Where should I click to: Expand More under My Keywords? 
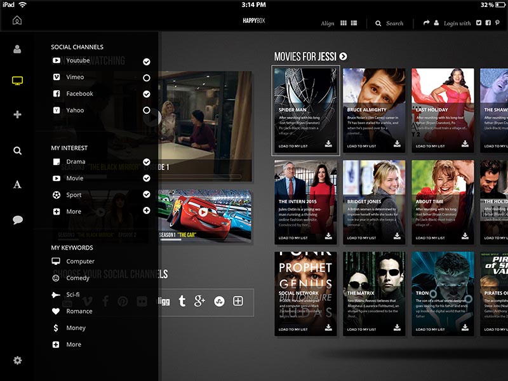[73, 344]
